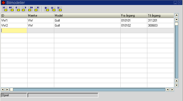The height and width of the screenshot is (101, 183).
Task: Click the top up-arrow of vertical scrollbar
Action: (176, 15)
